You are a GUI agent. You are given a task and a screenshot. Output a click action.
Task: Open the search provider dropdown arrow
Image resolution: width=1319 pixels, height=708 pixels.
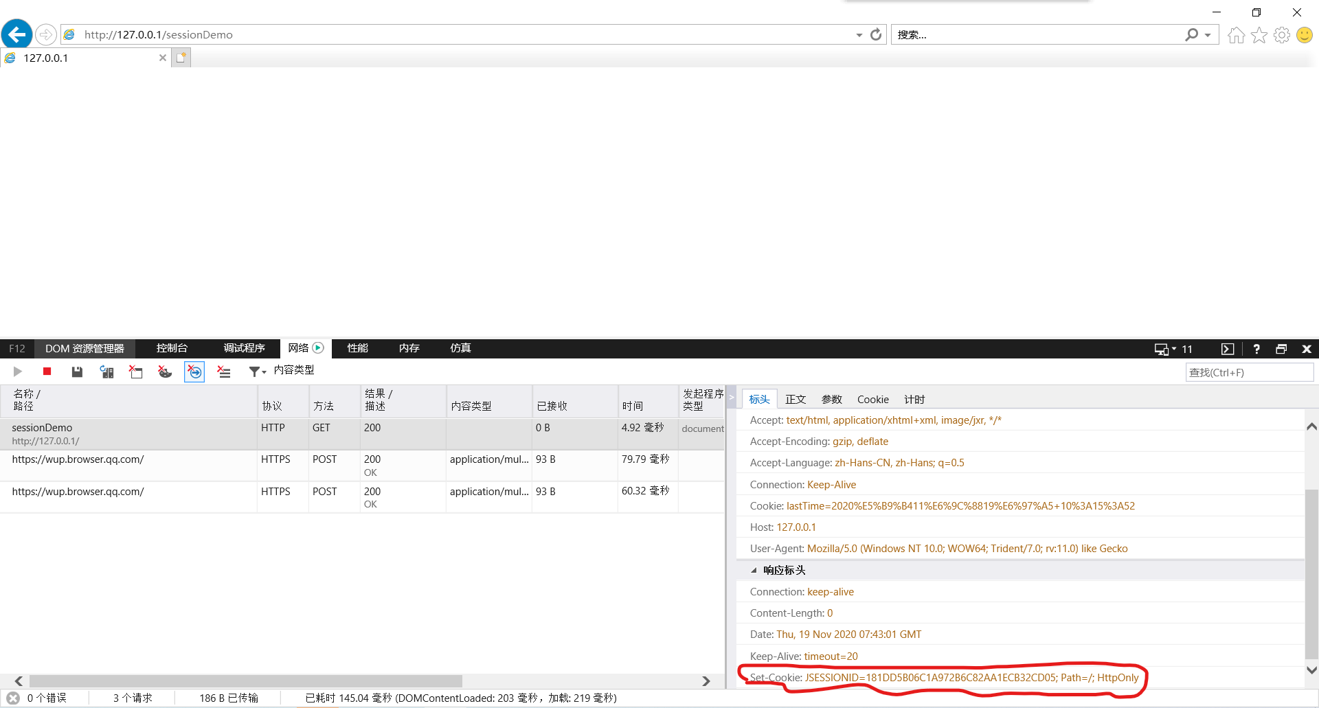point(1208,35)
